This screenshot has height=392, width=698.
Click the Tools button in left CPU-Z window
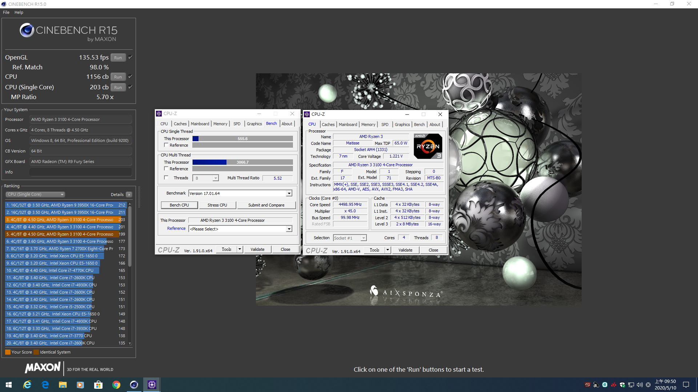(x=226, y=249)
